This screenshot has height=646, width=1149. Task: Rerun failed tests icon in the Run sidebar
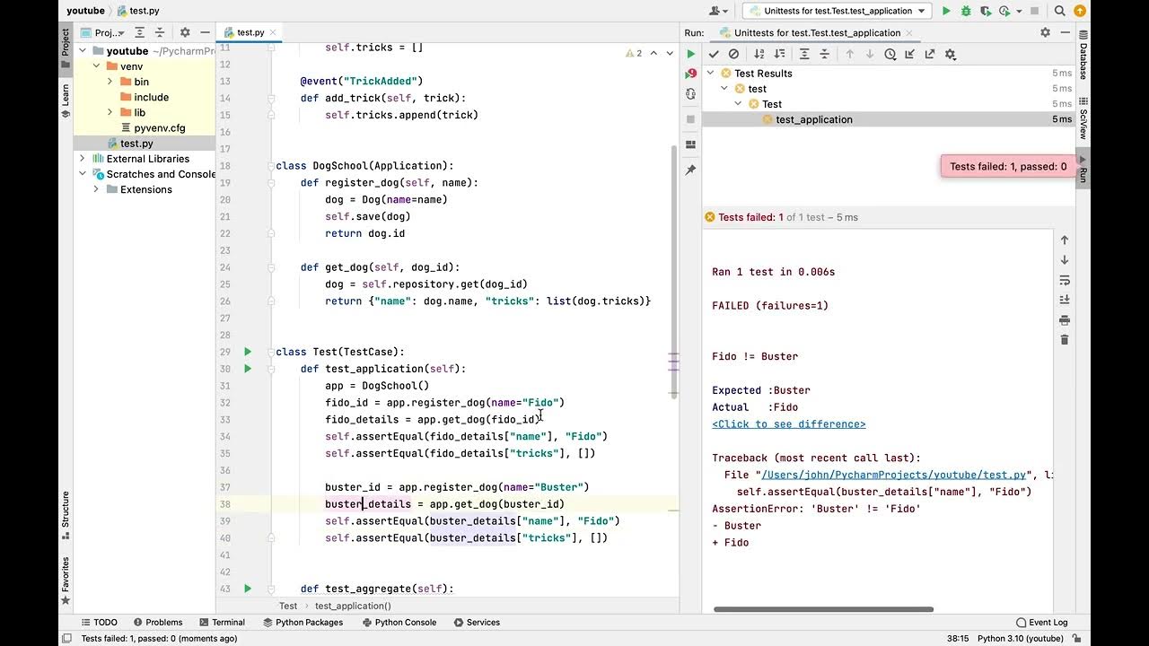(690, 74)
